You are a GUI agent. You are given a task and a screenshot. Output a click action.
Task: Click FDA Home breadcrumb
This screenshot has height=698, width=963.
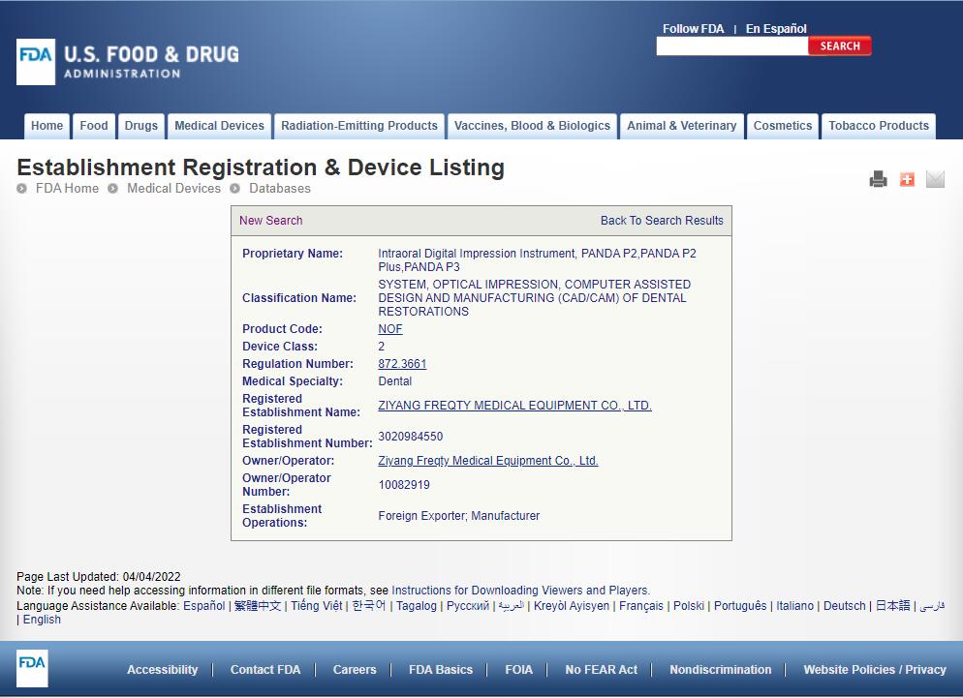coord(67,189)
